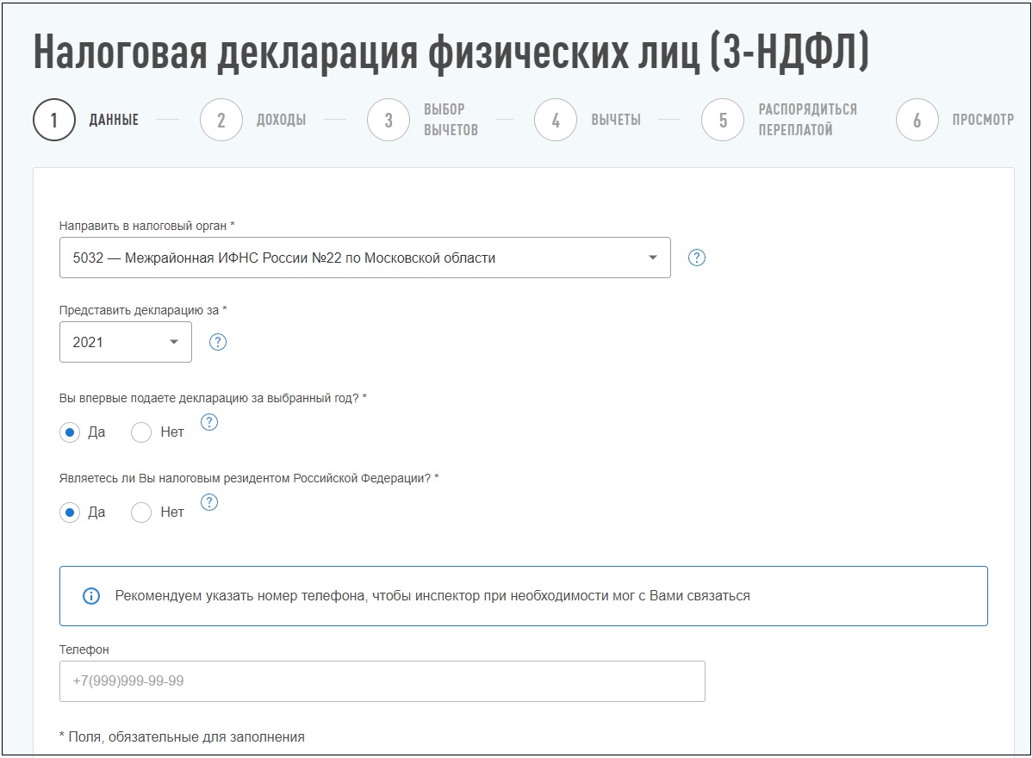Image resolution: width=1032 pixels, height=758 pixels.
Task: Click the circled number 5 step indicator
Action: click(x=722, y=119)
